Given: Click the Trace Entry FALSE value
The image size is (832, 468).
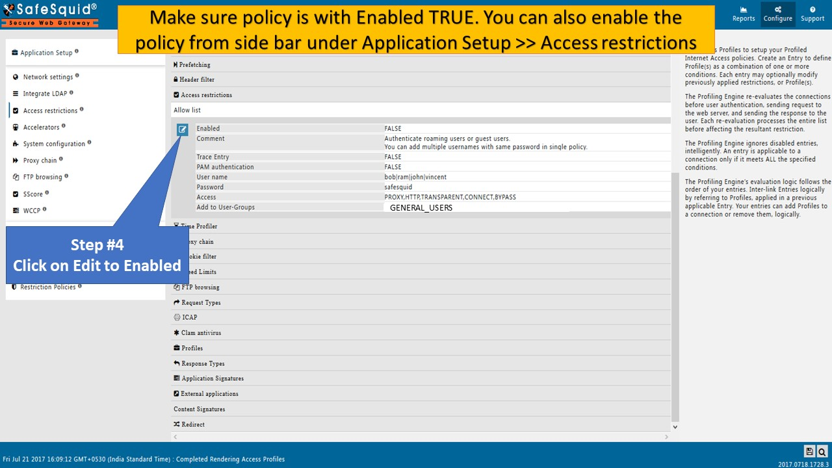Looking at the screenshot, I should [x=393, y=157].
